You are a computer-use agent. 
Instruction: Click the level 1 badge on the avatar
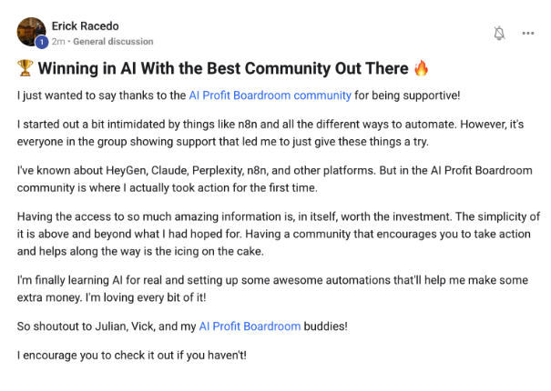42,42
